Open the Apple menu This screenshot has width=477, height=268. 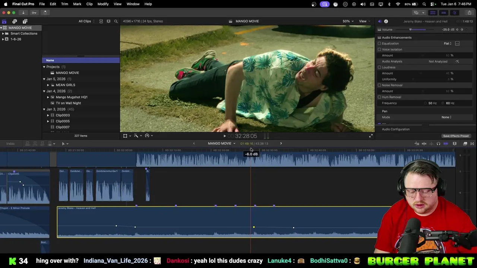tap(6, 4)
